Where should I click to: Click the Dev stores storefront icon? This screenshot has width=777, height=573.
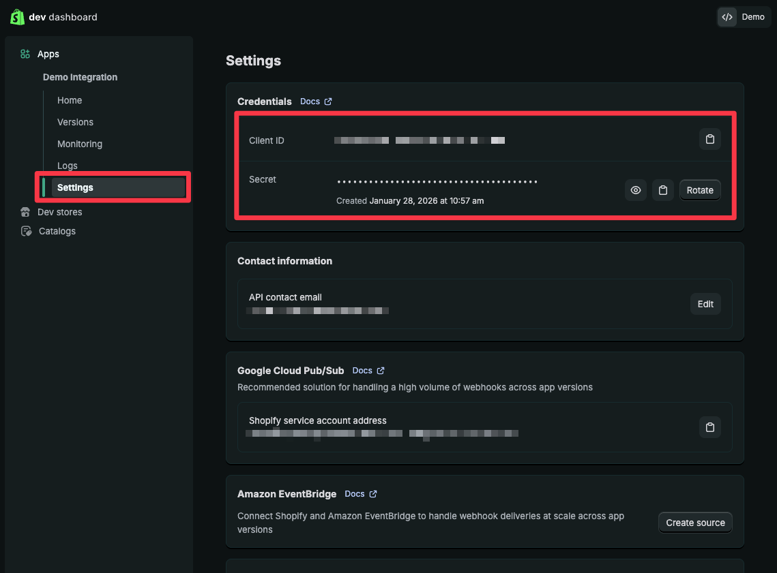(x=25, y=212)
